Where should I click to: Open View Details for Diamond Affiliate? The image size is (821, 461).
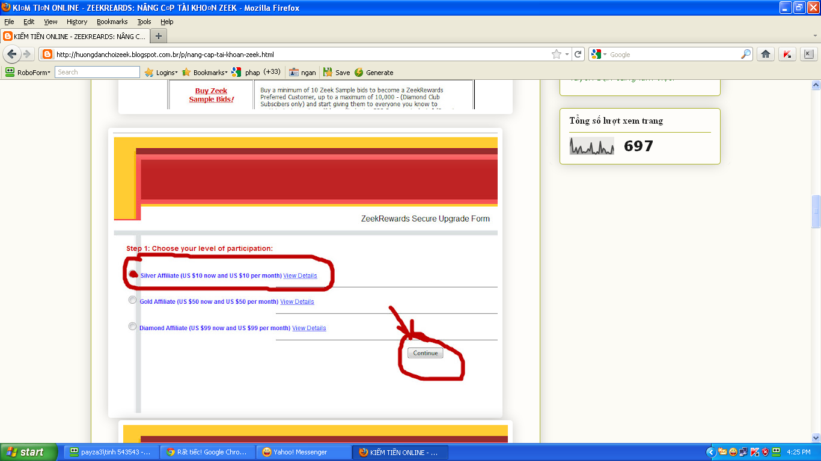309,328
